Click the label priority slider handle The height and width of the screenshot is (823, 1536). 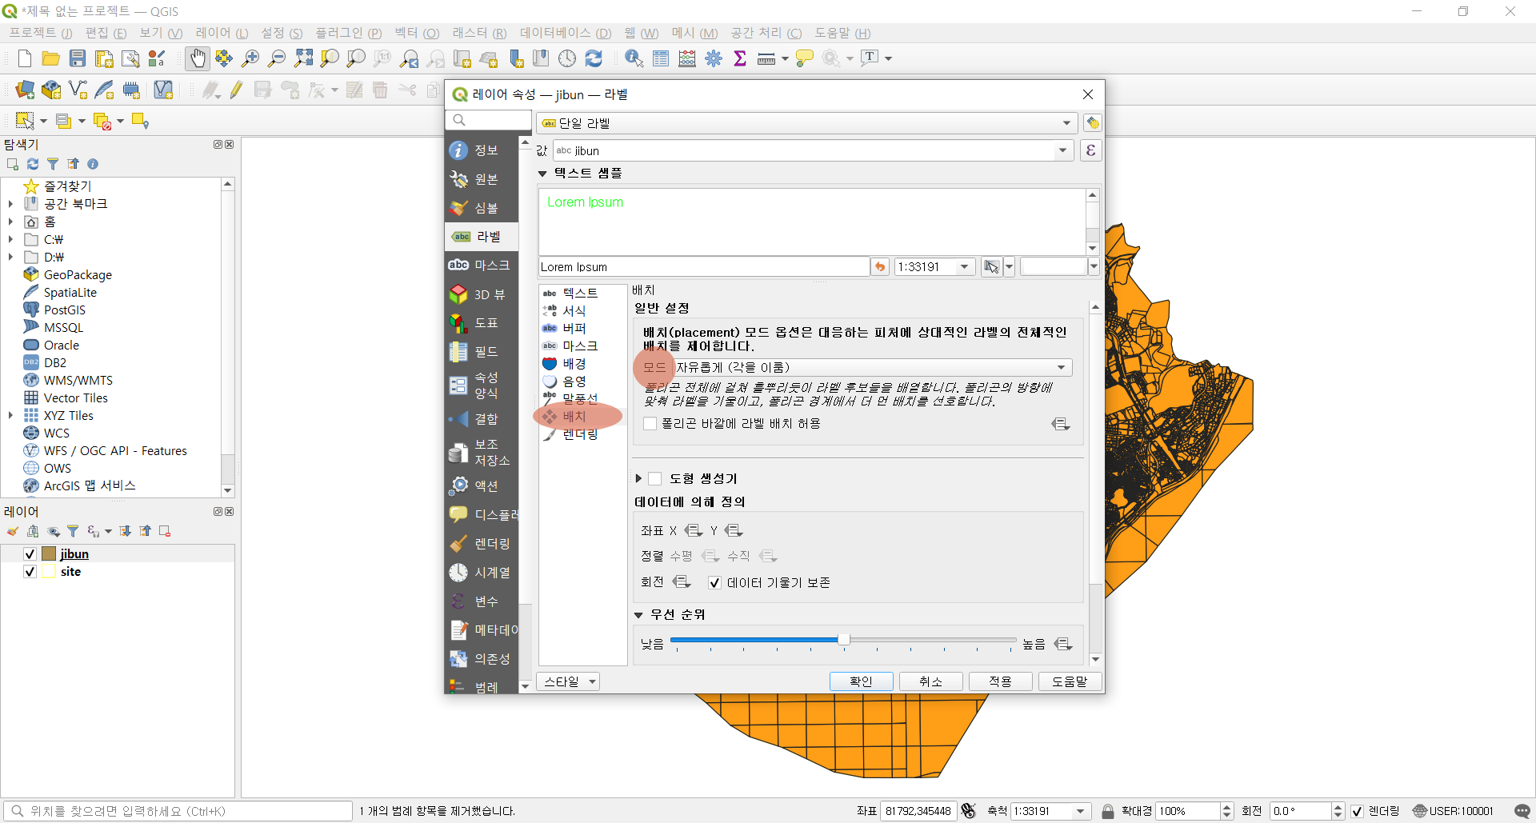click(843, 640)
